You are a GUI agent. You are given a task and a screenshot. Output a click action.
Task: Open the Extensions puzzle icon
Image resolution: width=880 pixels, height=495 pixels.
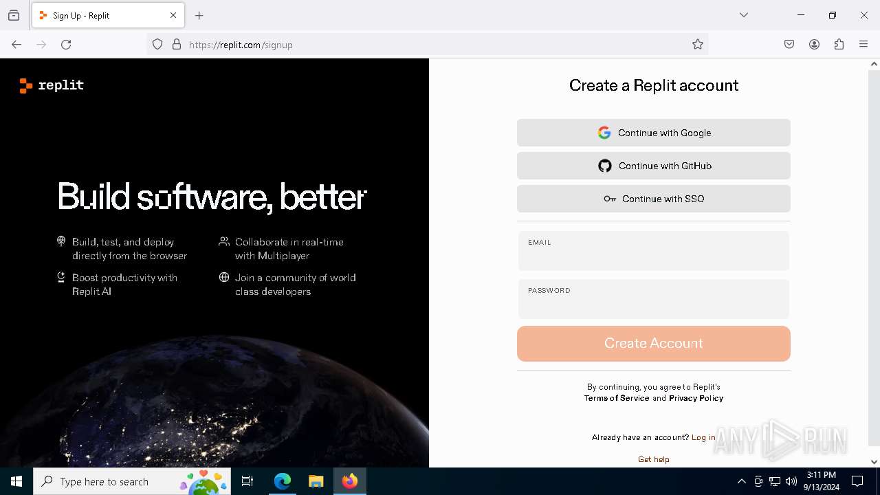click(x=839, y=45)
